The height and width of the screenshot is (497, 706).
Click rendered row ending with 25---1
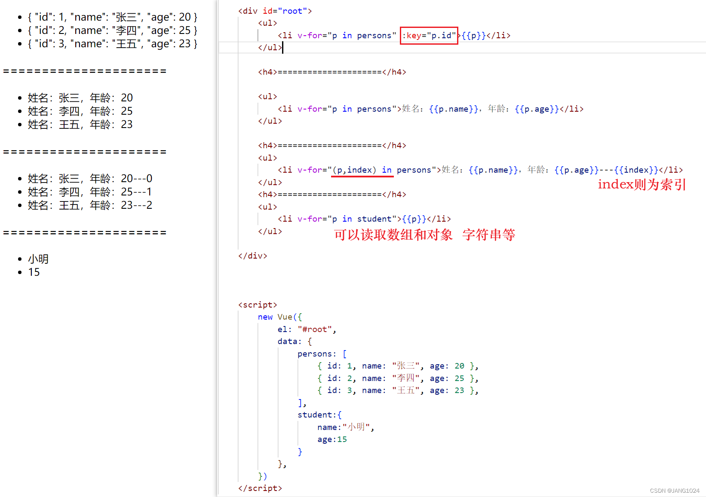(90, 192)
